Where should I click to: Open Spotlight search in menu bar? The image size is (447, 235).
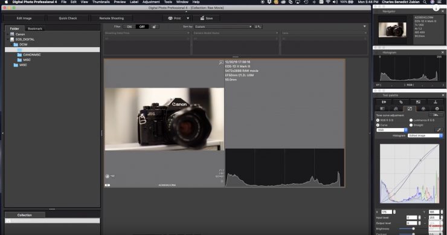(x=425, y=2)
